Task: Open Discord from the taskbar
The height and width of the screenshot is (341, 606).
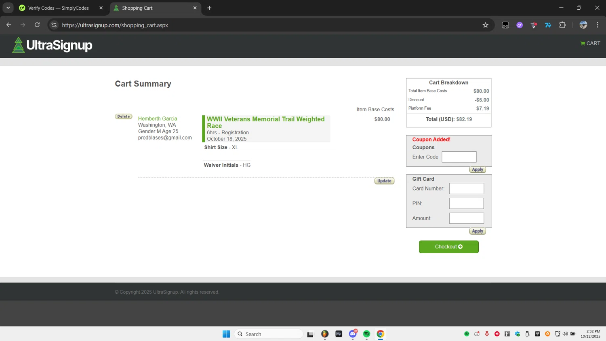Action: [x=353, y=334]
